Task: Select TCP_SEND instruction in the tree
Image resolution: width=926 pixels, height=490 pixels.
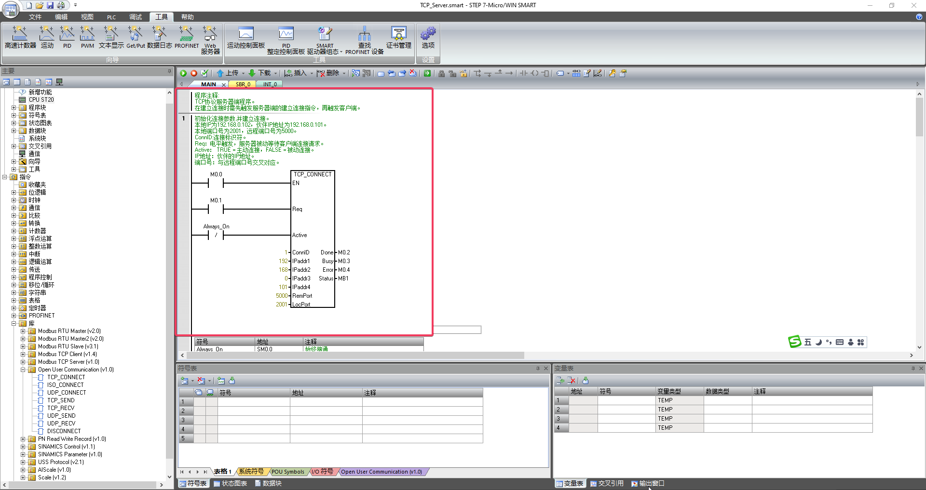Action: [x=61, y=400]
